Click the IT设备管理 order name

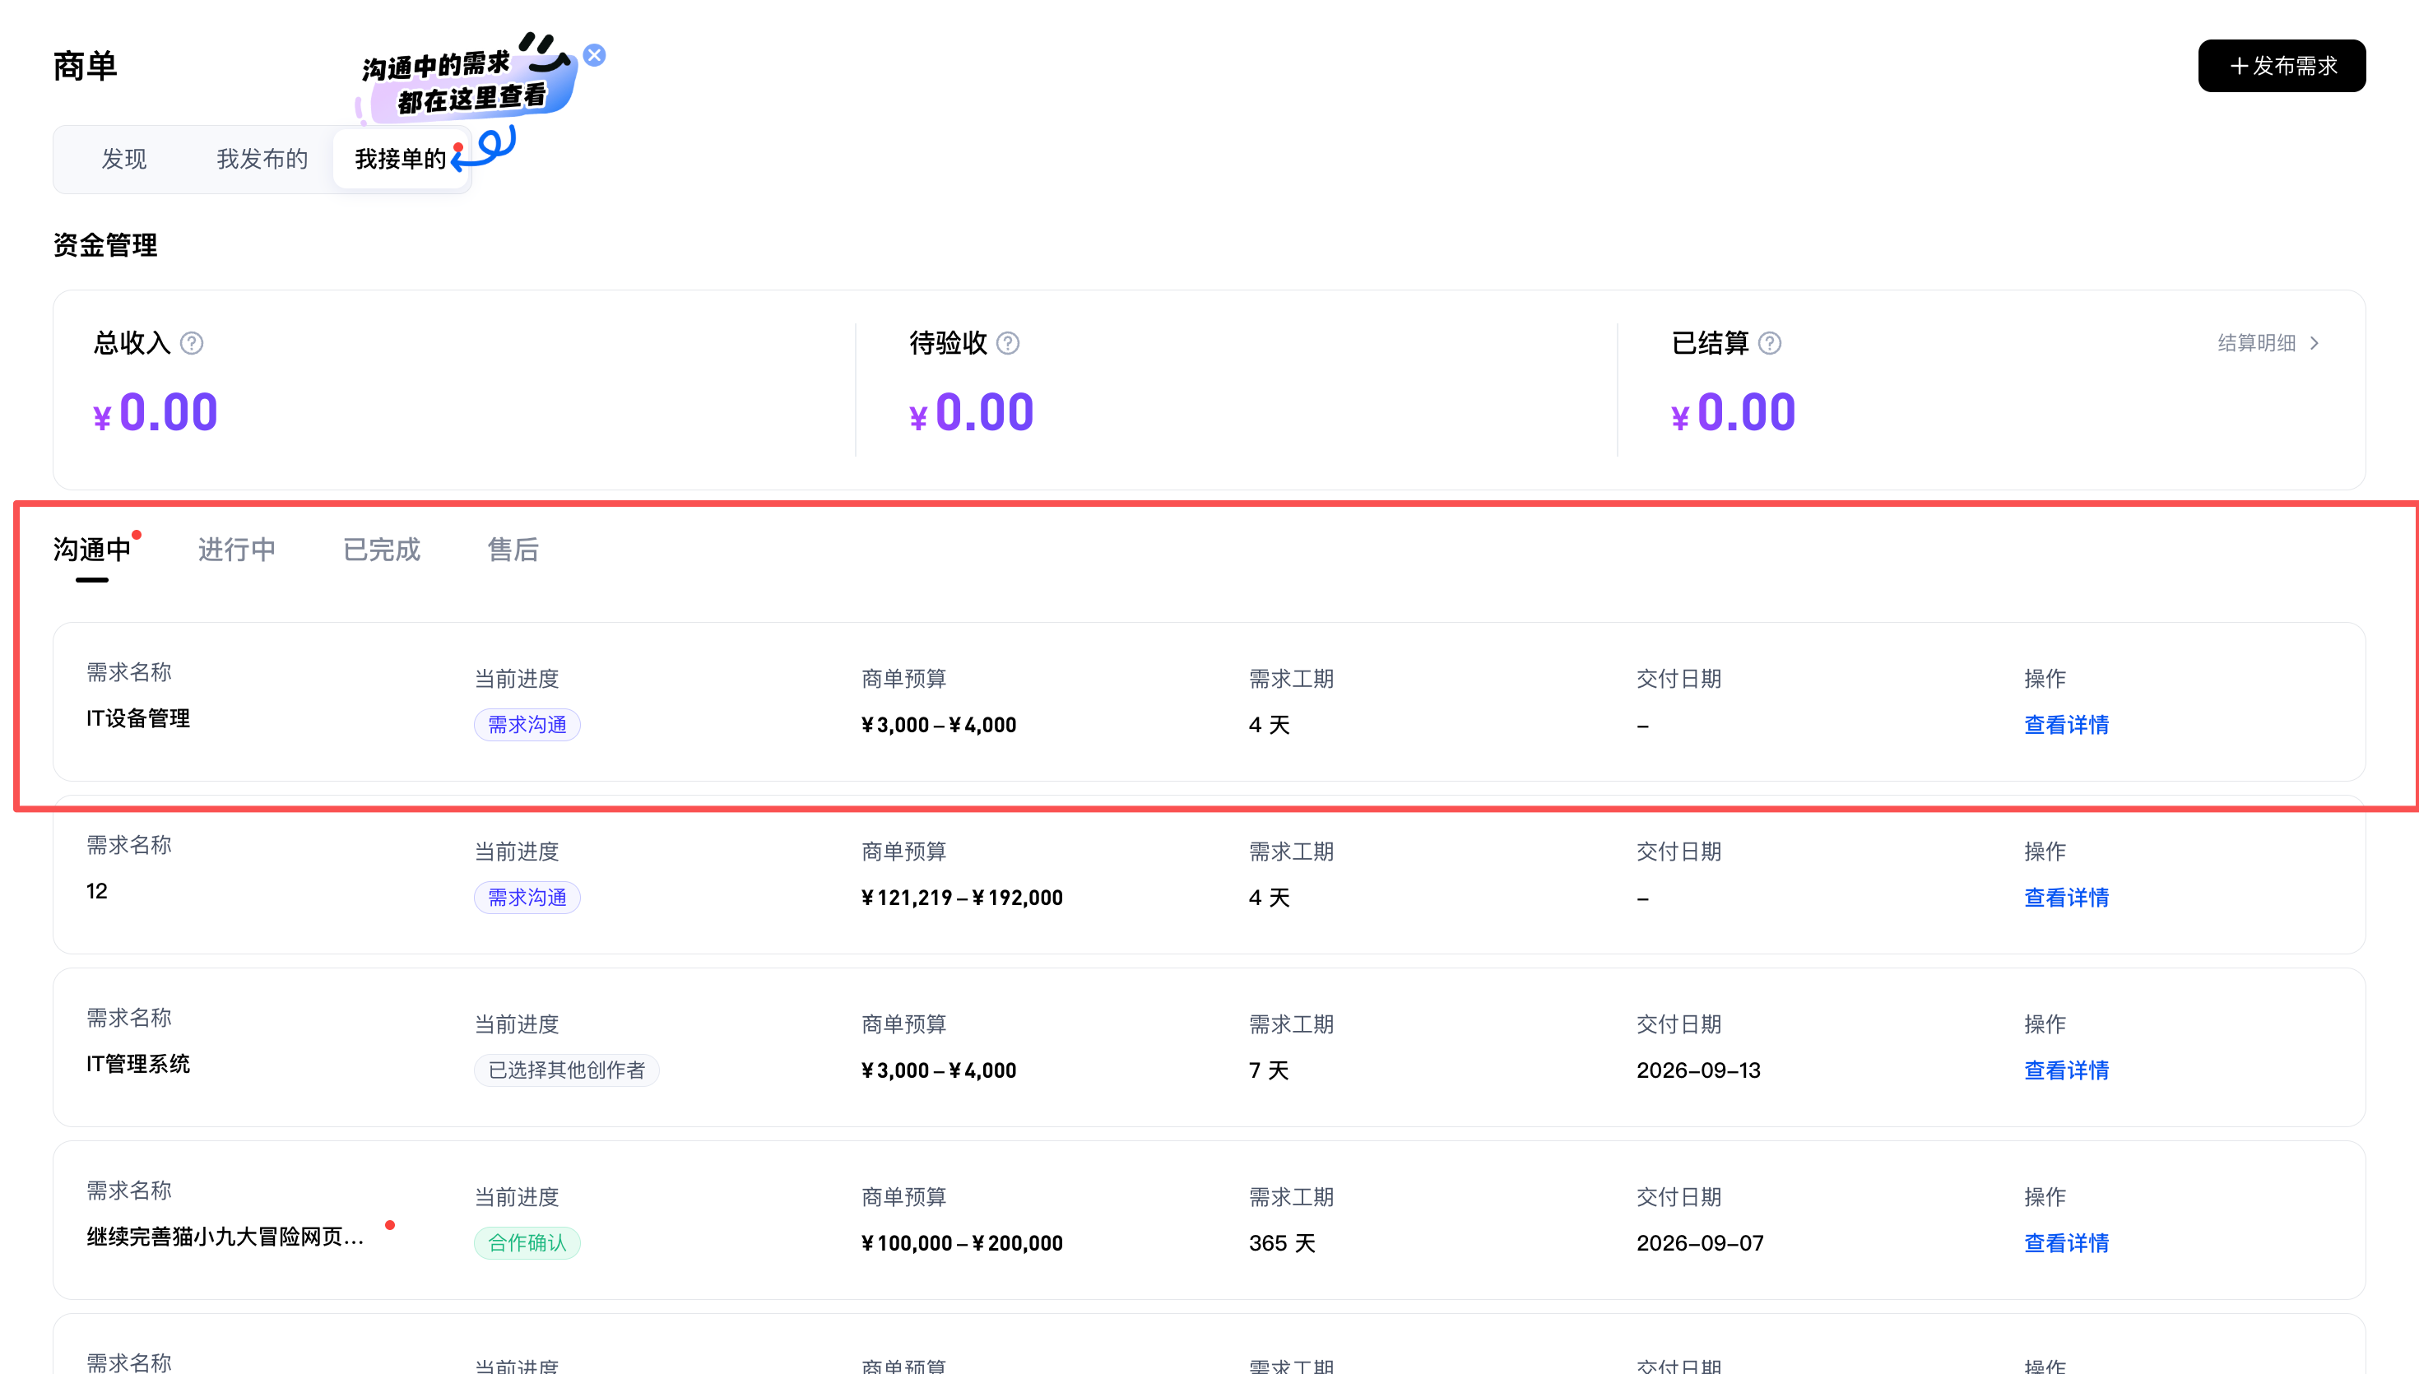point(139,719)
